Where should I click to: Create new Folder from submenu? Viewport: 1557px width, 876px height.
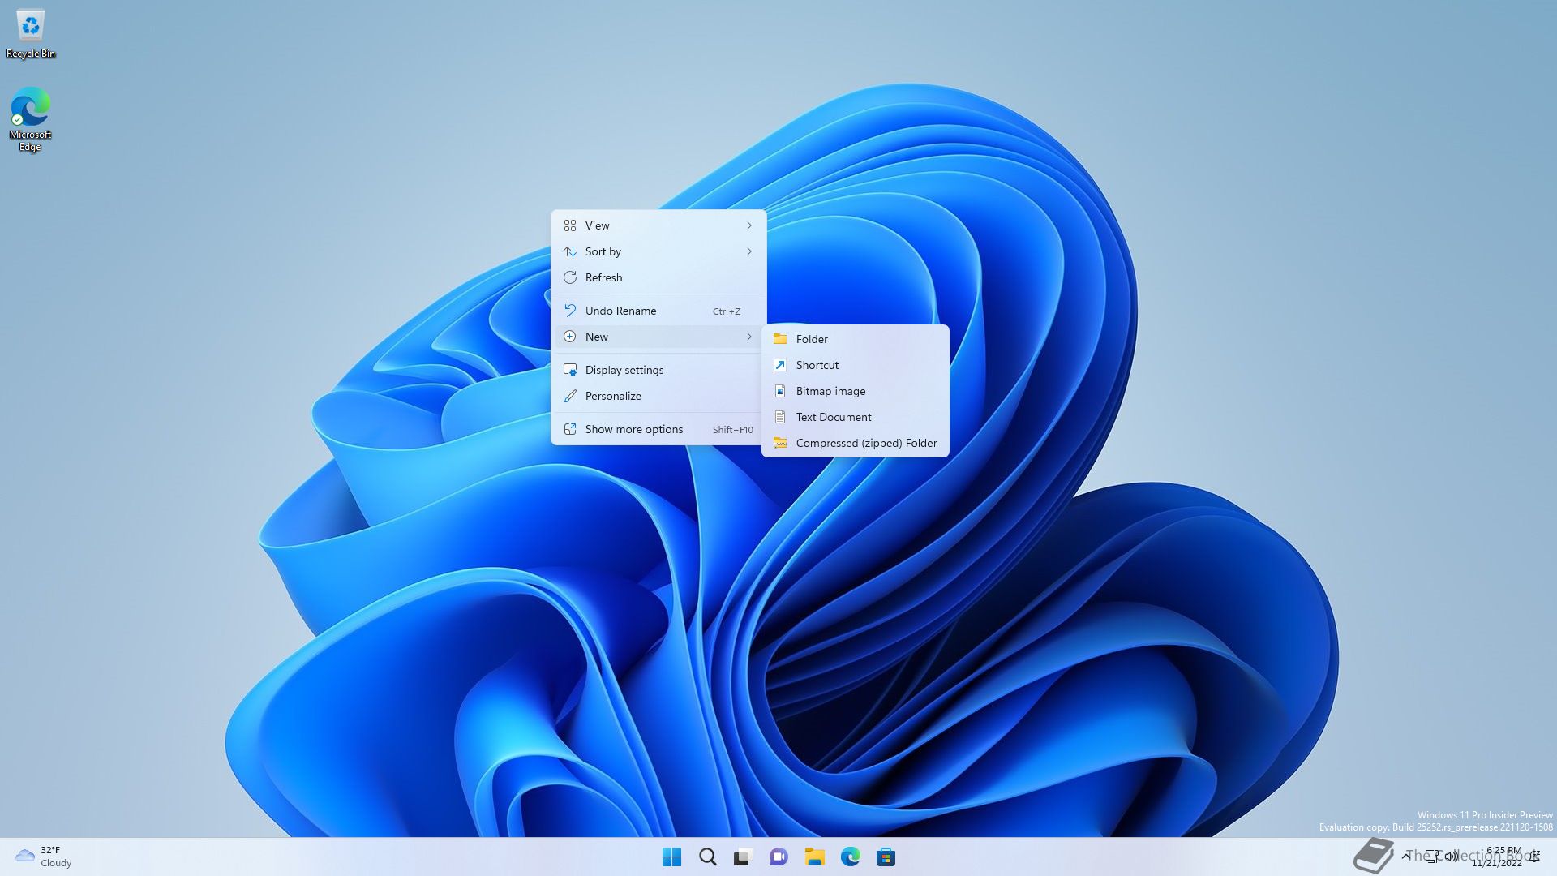[812, 339]
